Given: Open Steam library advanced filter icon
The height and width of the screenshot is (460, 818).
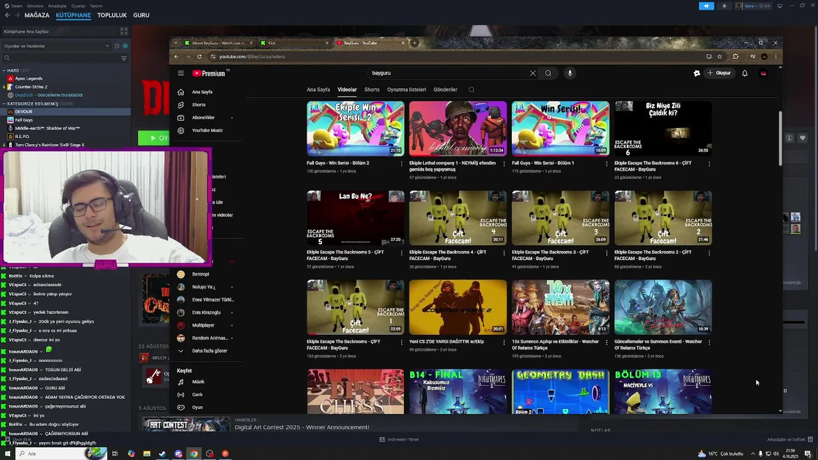Looking at the screenshot, I should [x=124, y=58].
